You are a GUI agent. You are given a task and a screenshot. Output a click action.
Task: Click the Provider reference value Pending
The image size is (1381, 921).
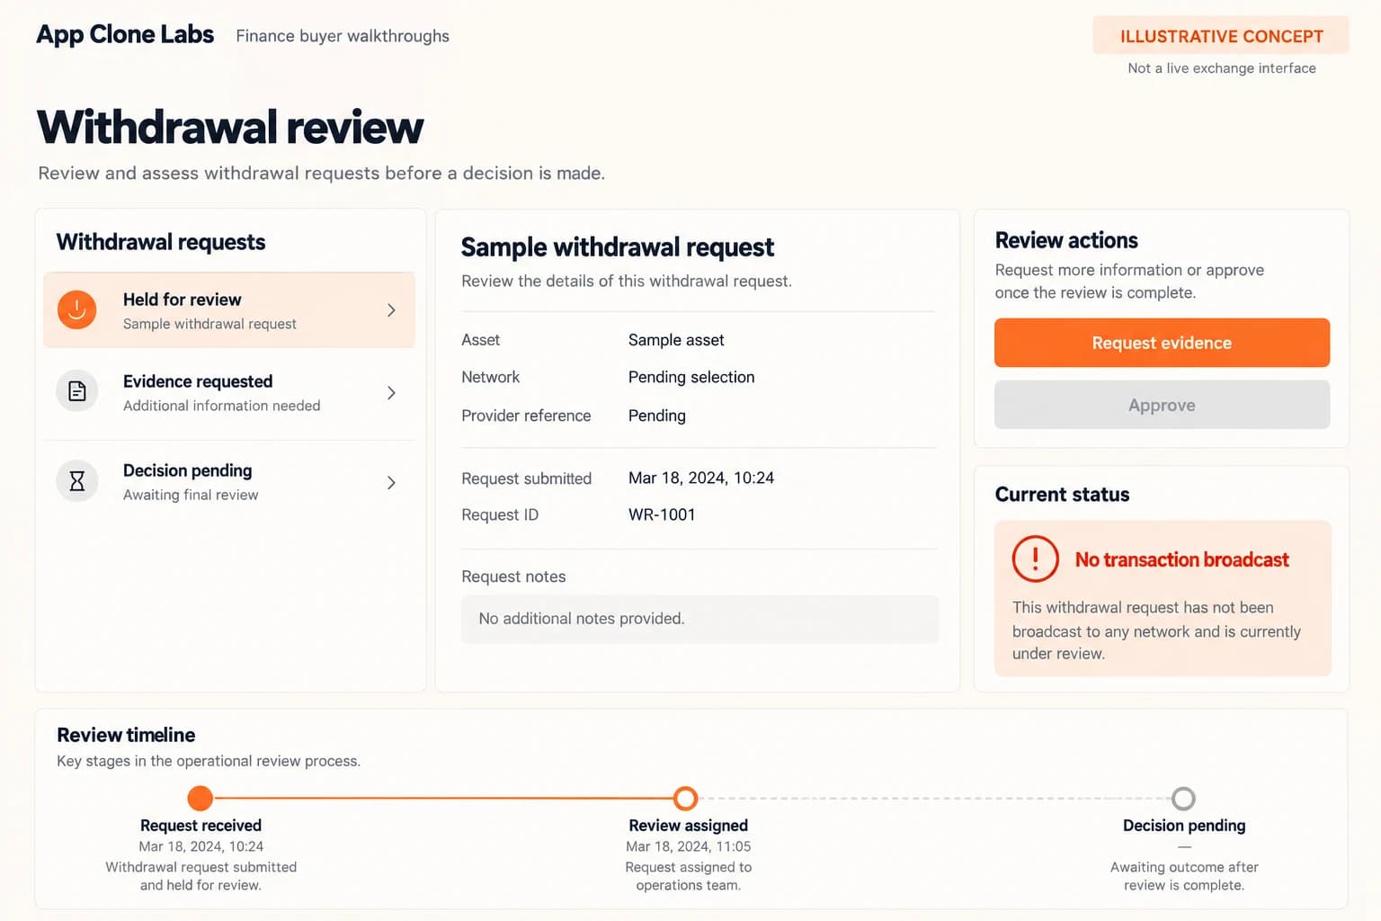(657, 416)
